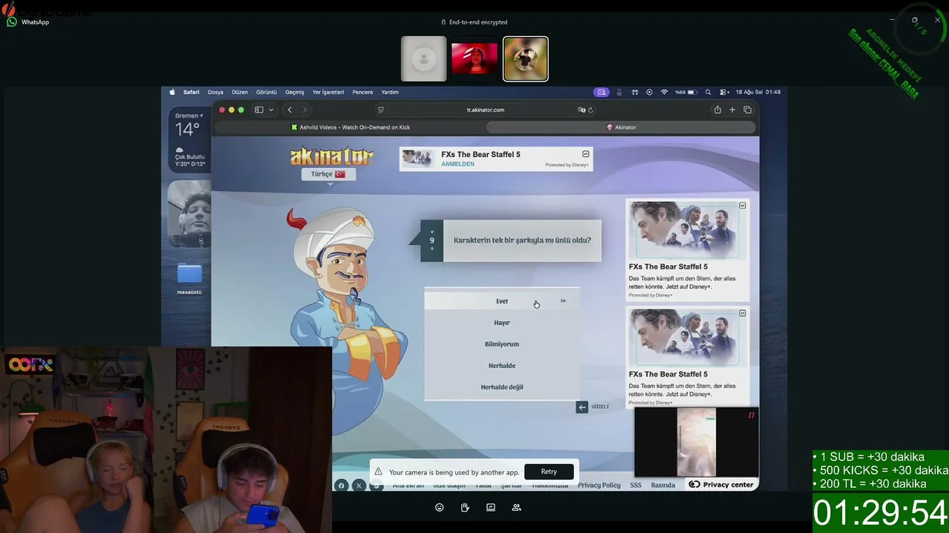The image size is (949, 533).
Task: Open the Yer İşaretleri menu
Action: [328, 93]
